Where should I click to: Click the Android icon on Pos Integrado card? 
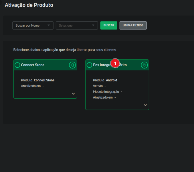(x=144, y=65)
